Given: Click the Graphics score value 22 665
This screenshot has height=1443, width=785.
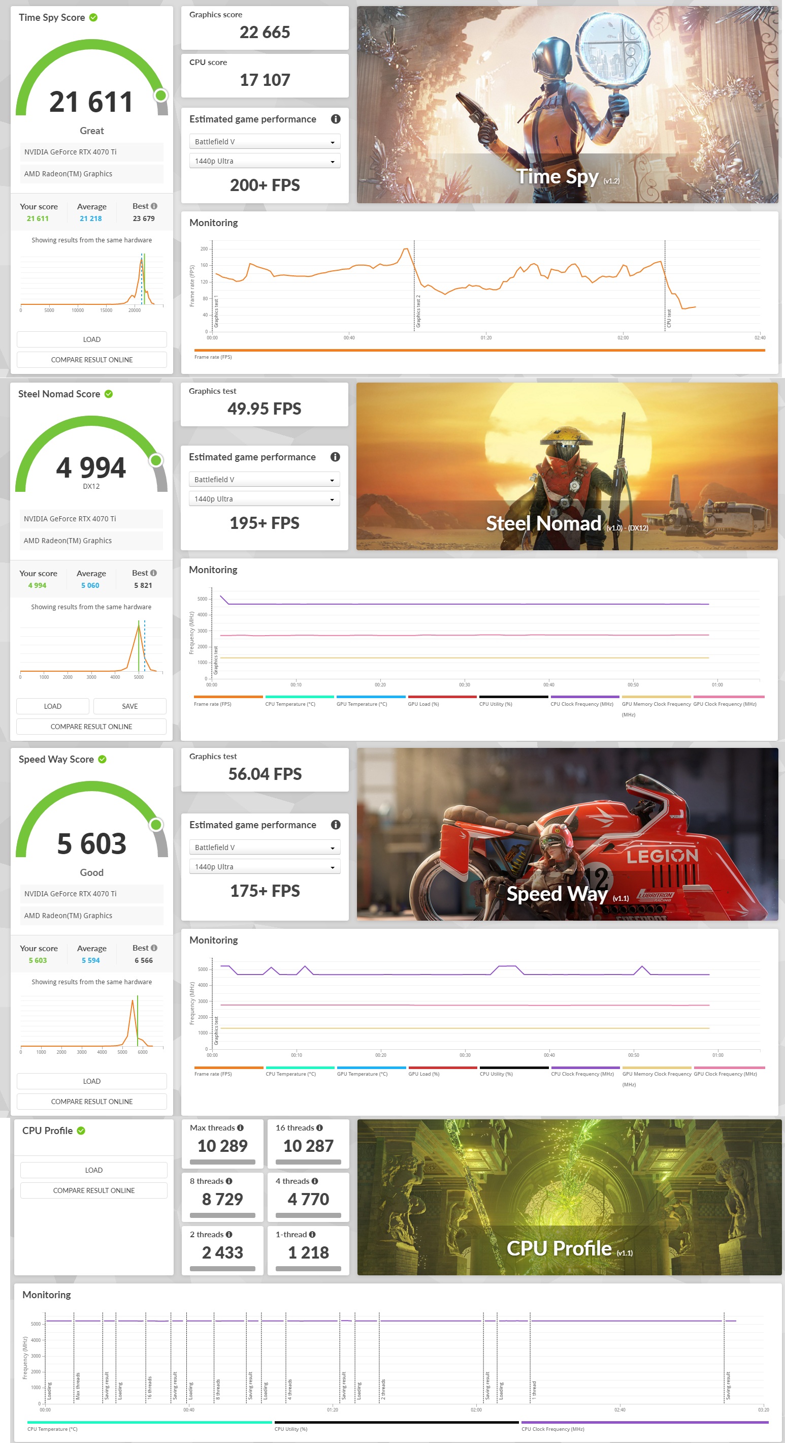Looking at the screenshot, I should [265, 33].
